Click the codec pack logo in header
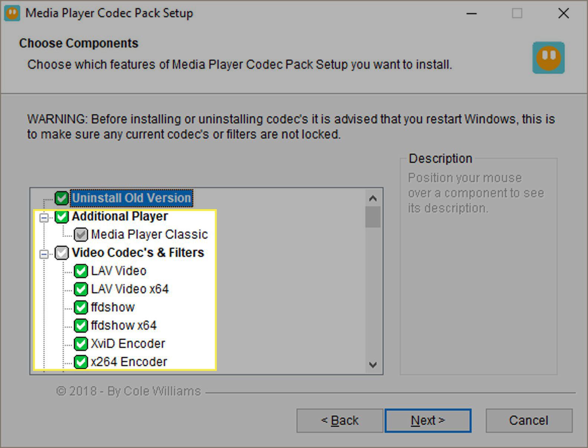 pyautogui.click(x=548, y=58)
